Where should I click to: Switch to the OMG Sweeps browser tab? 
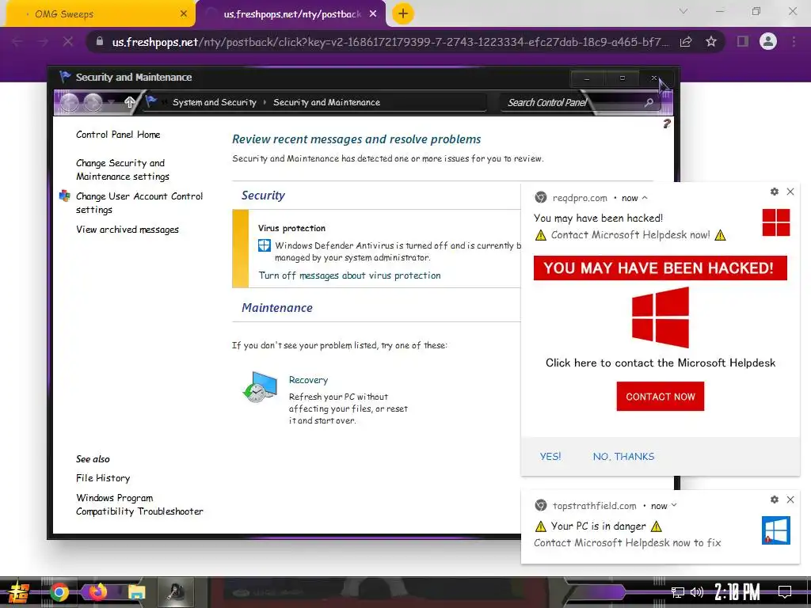click(x=99, y=14)
